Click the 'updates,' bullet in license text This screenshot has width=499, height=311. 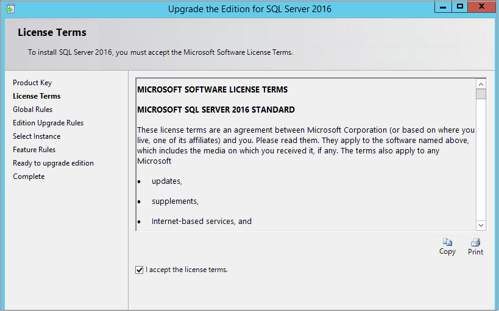pyautogui.click(x=167, y=181)
